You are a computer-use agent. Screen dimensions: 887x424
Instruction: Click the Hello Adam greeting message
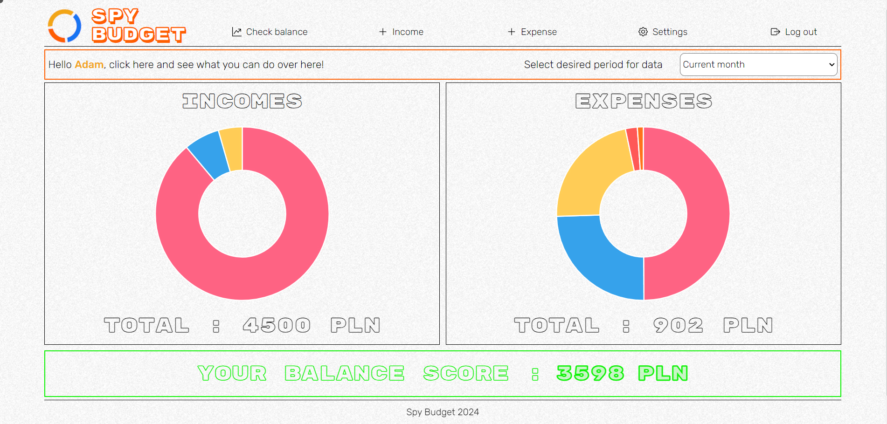186,65
